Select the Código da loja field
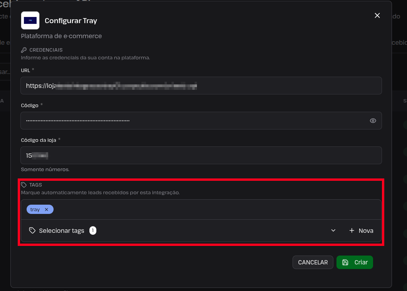The width and height of the screenshot is (407, 291). point(201,155)
